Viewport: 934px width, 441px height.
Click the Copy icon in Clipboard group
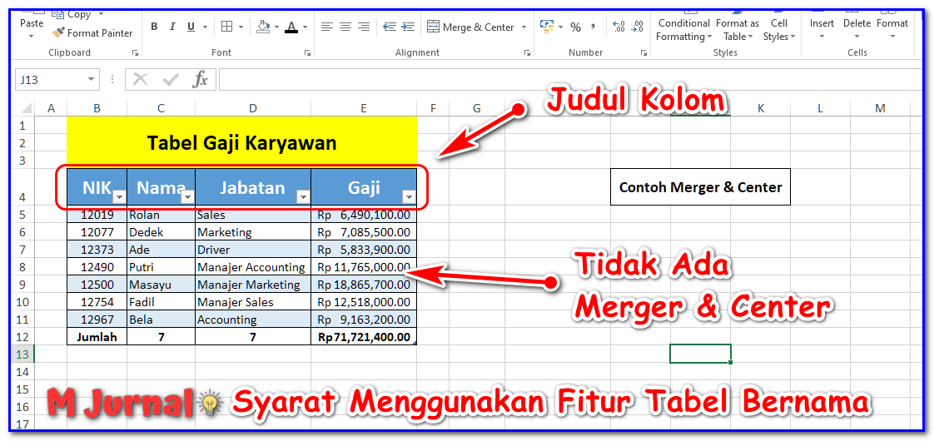coord(57,13)
